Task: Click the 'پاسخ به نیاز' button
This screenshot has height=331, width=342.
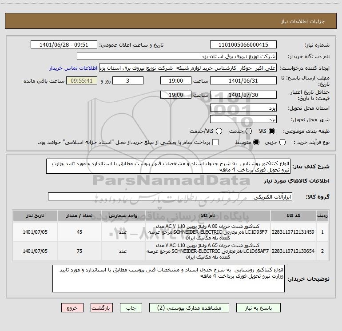Action: 258,307
